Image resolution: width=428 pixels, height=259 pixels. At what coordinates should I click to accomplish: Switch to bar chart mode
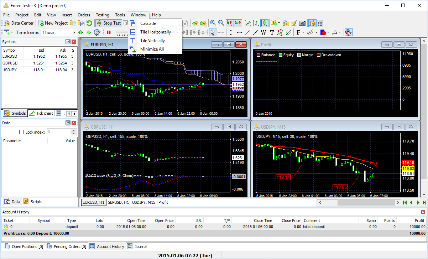click(256, 23)
